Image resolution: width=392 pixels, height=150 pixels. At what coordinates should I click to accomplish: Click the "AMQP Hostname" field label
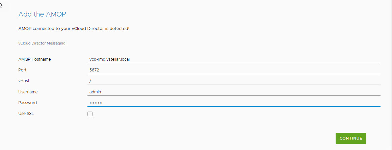click(x=34, y=59)
